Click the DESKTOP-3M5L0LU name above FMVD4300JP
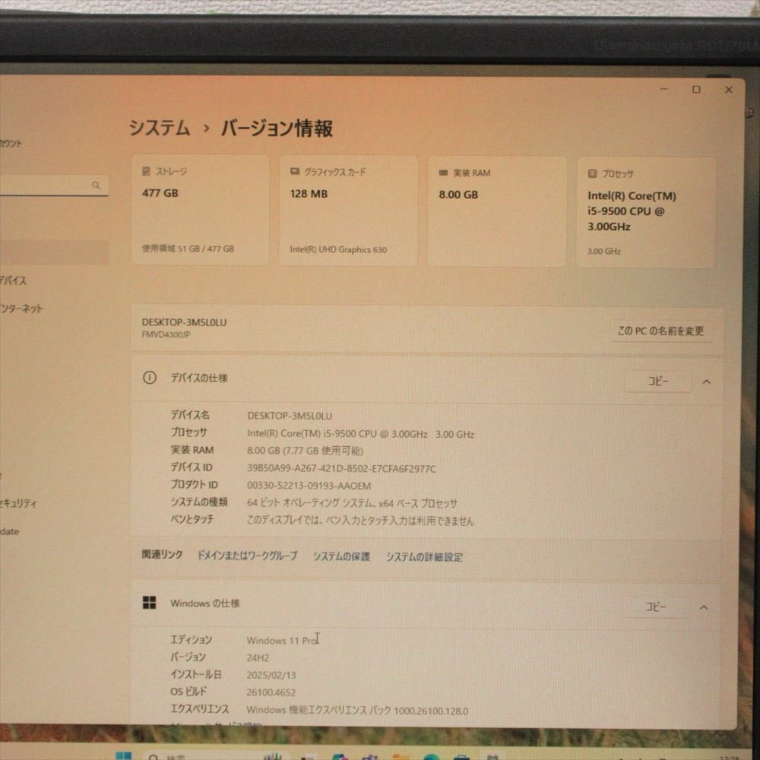Viewport: 760px width, 760px height. point(184,322)
